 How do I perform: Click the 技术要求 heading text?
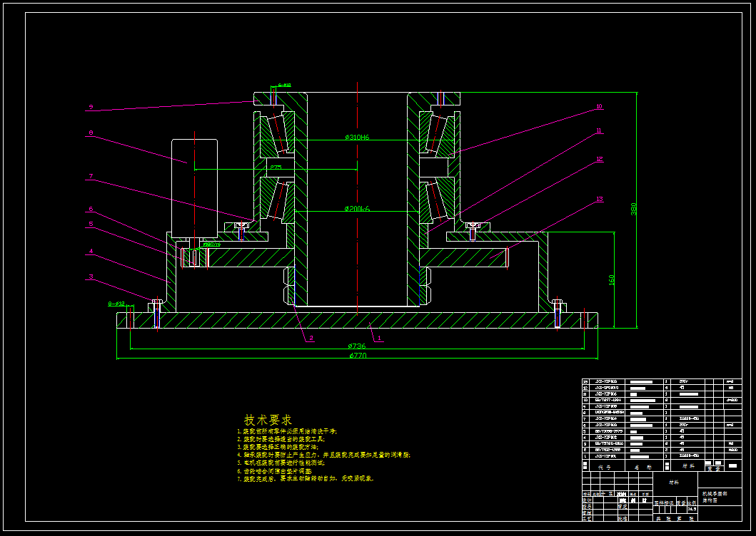tap(268, 420)
